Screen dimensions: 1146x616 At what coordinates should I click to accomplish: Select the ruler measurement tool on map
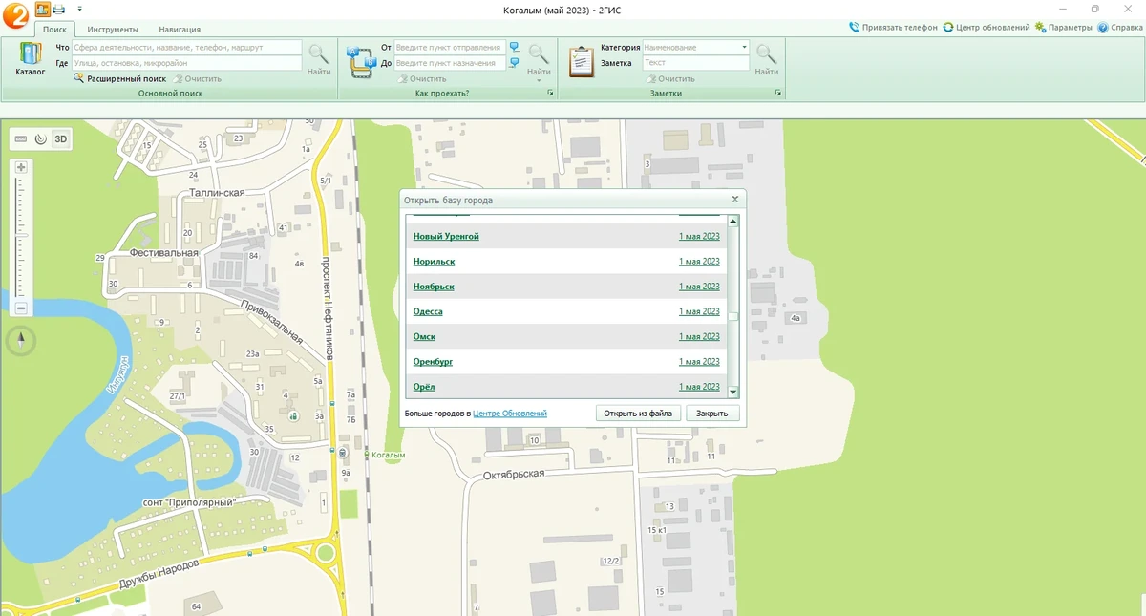(22, 139)
